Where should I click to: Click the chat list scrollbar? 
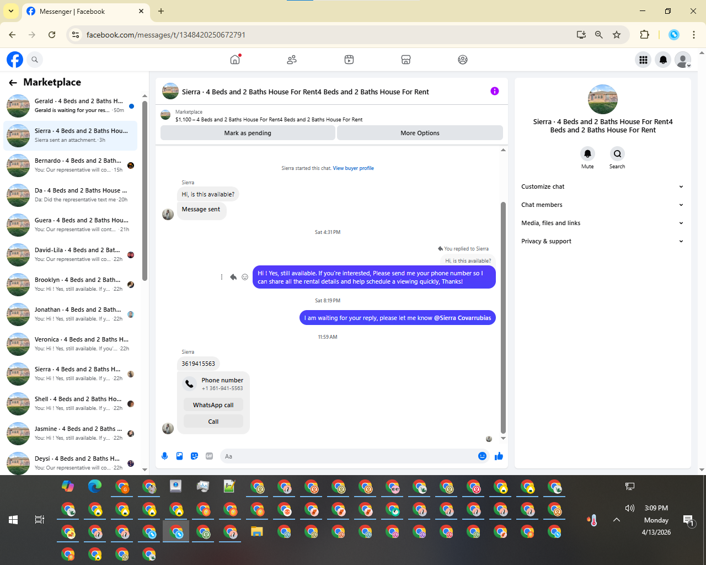click(x=145, y=190)
